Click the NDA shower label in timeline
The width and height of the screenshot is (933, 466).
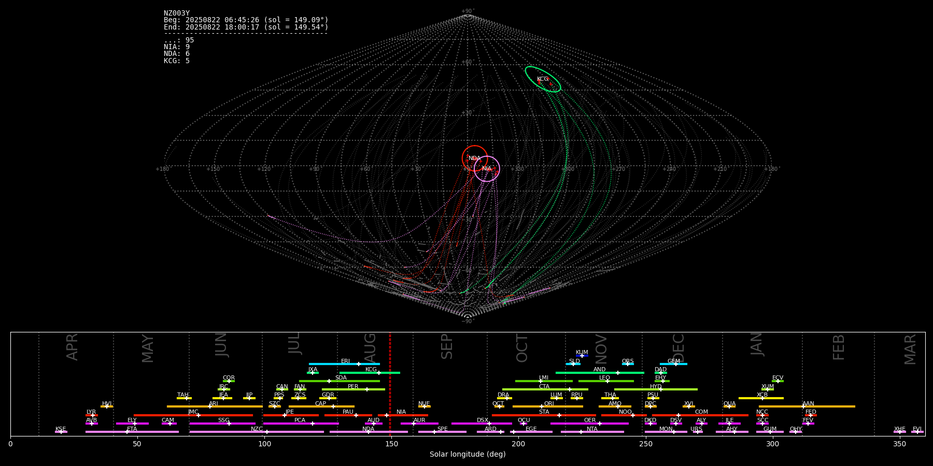[369, 429]
